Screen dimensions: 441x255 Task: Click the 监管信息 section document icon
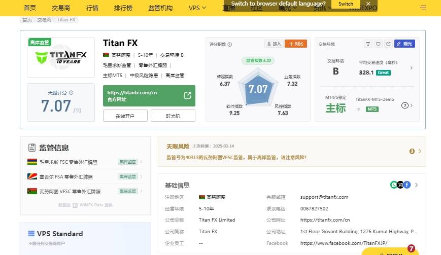[x=32, y=148]
